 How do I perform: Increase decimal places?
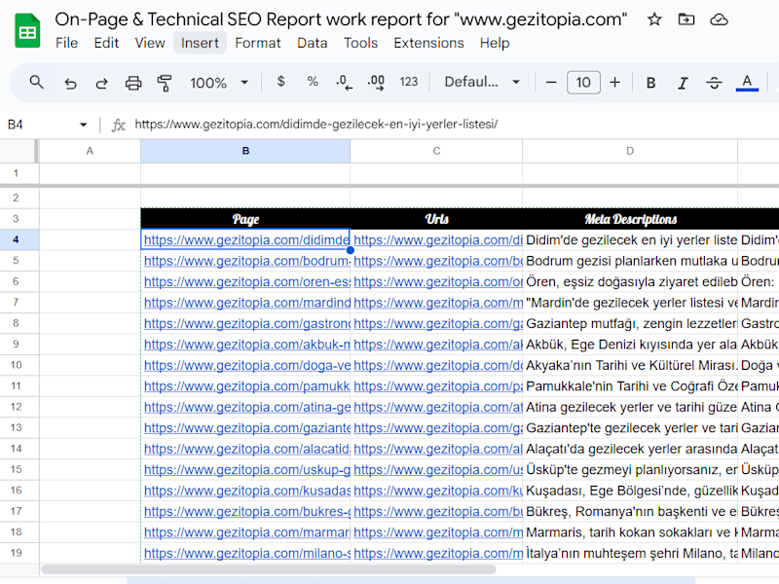click(x=376, y=83)
